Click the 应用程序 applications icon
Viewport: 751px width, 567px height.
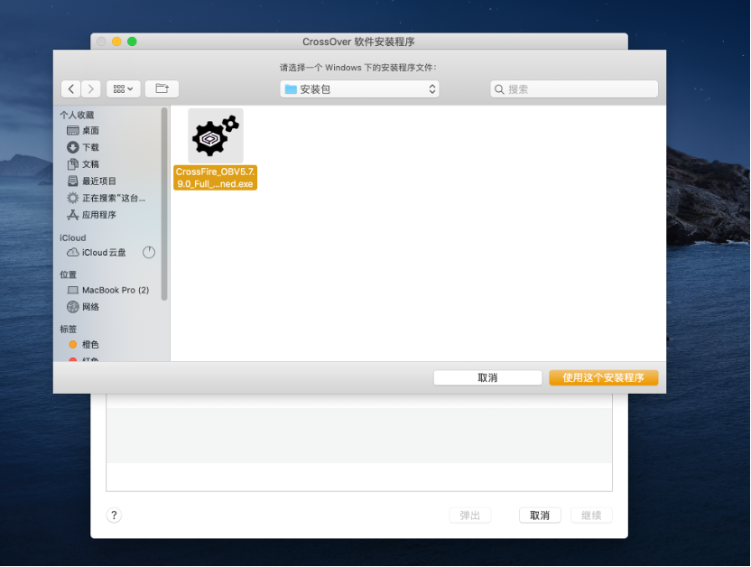point(73,215)
